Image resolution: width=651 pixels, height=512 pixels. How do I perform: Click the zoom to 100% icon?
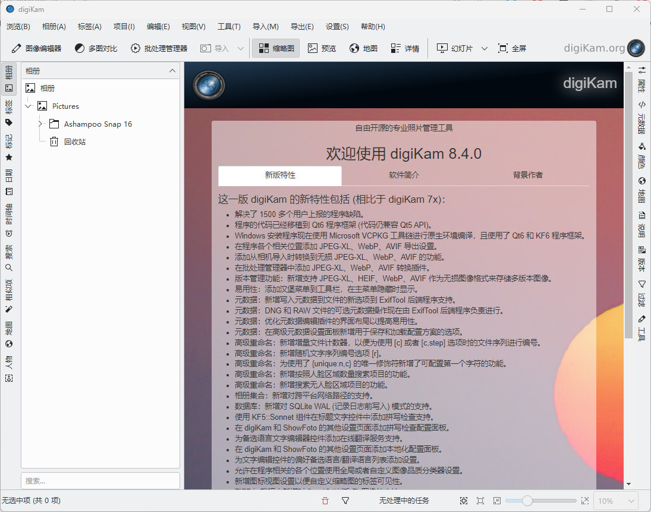click(480, 501)
